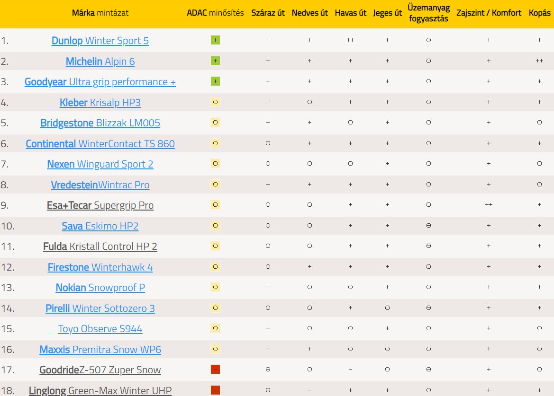Click the ADAC minősítés column header

click(215, 13)
